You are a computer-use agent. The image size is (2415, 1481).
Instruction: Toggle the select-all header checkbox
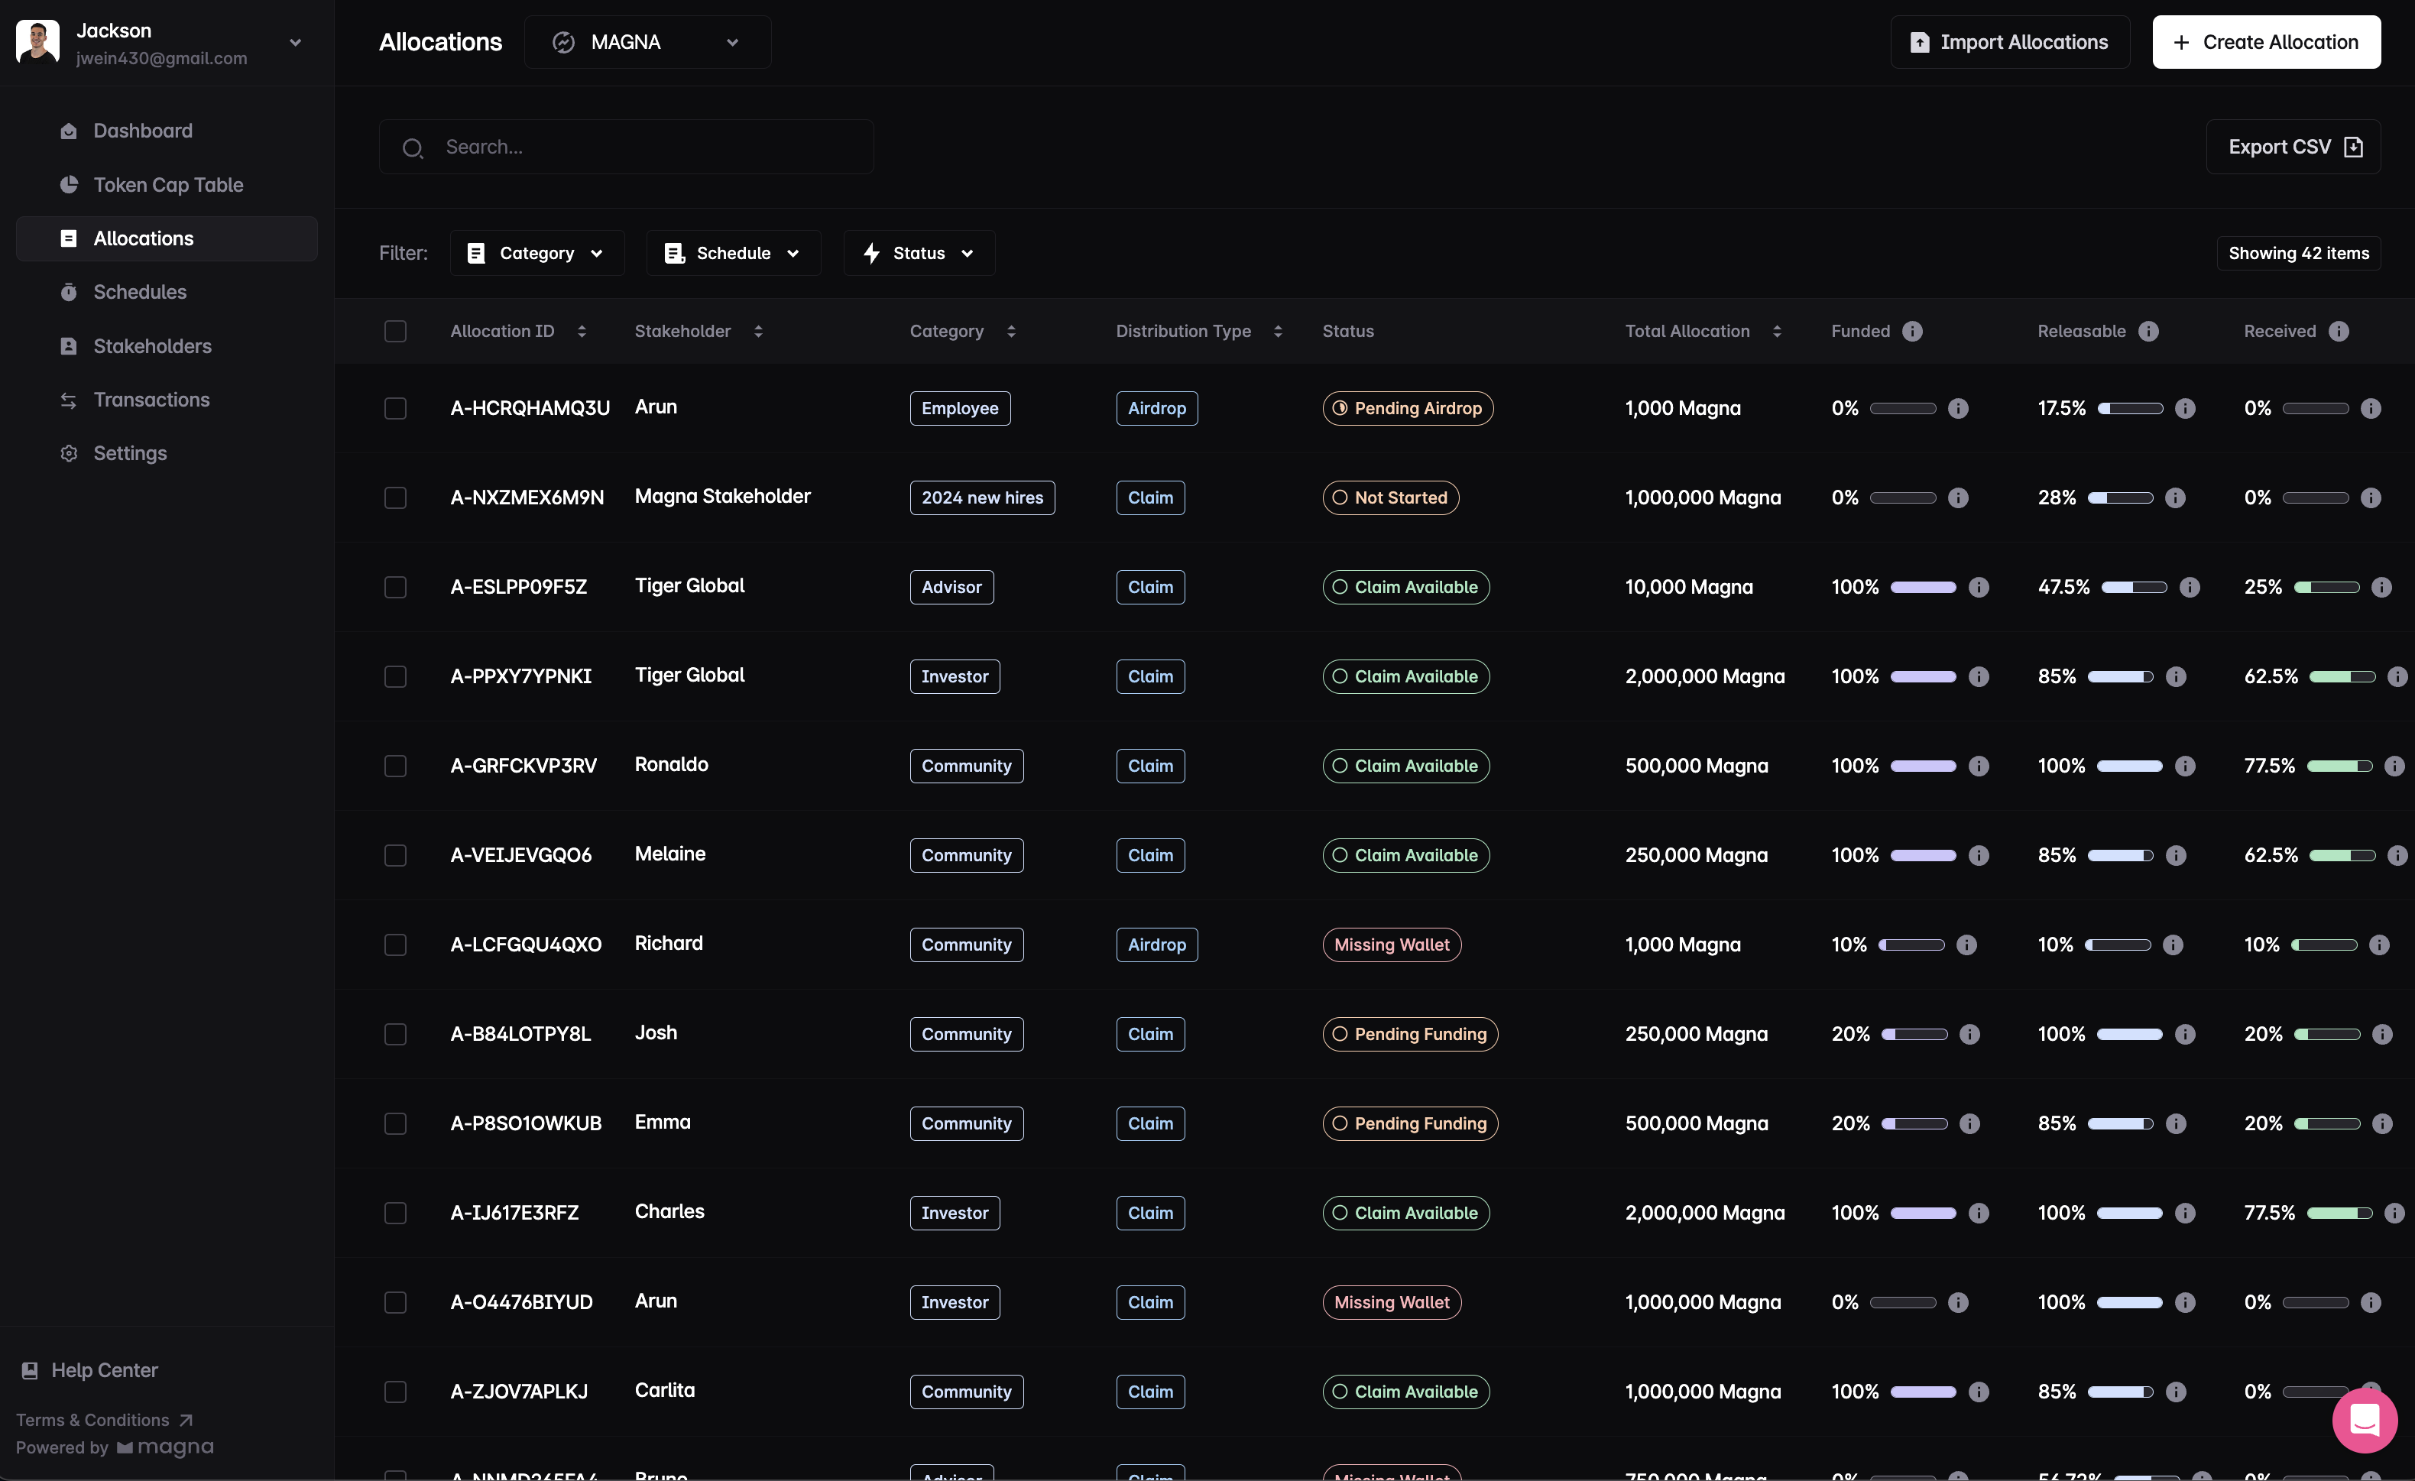[395, 332]
